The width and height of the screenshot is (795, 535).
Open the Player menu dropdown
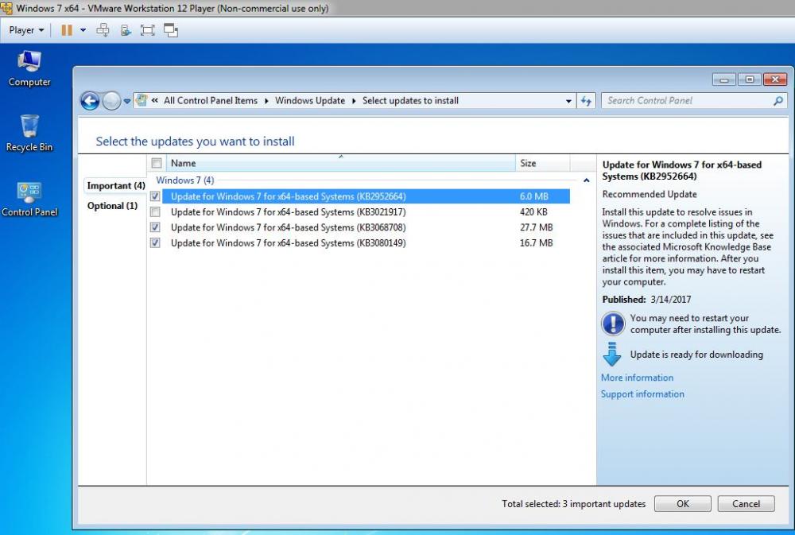pos(26,30)
